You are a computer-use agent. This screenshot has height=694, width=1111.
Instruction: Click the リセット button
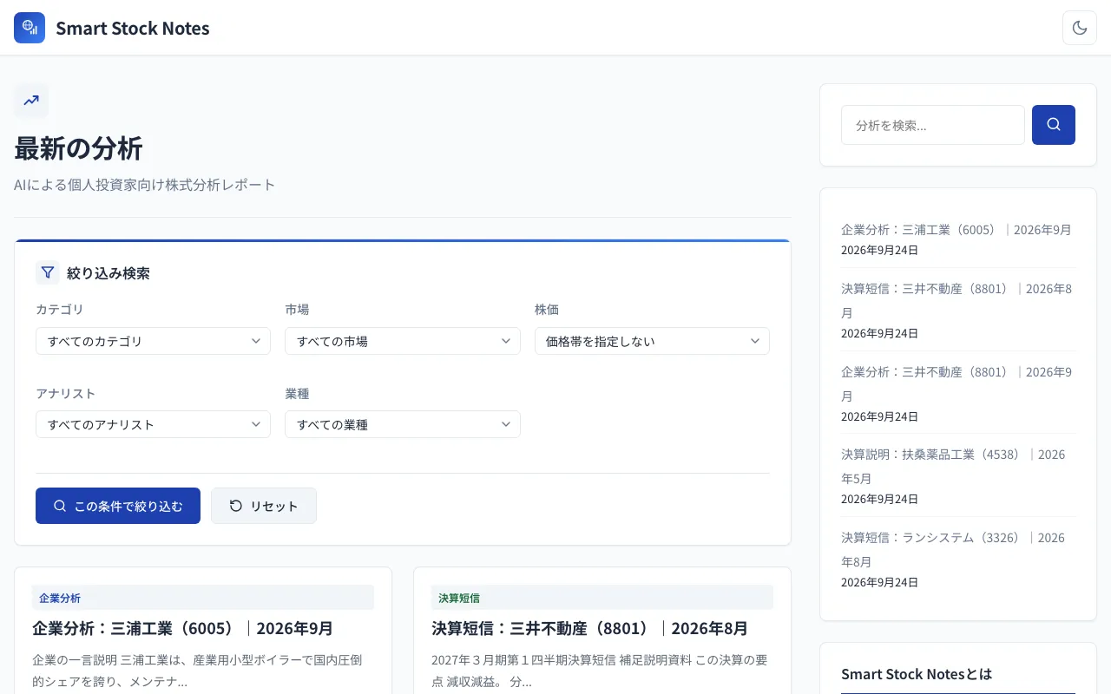(264, 506)
